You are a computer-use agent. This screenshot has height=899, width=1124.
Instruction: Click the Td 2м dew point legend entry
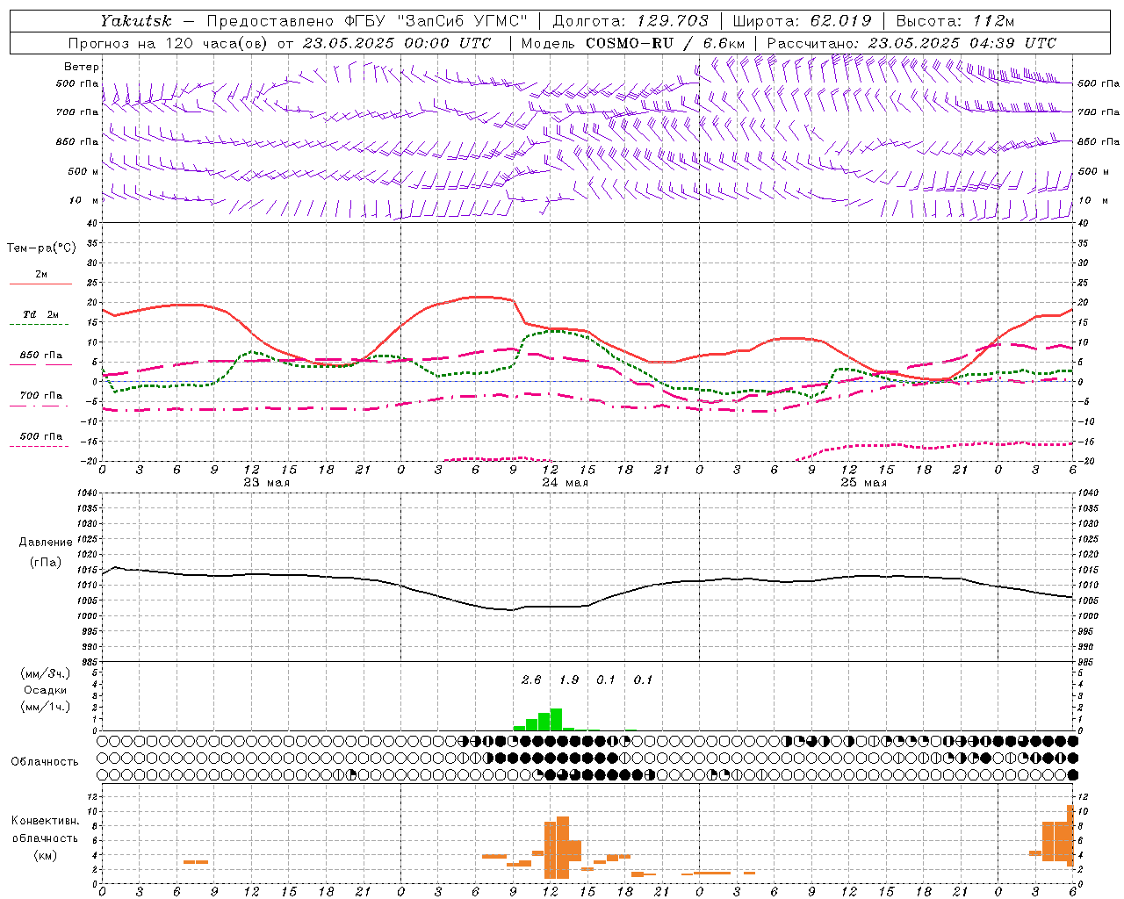point(41,314)
